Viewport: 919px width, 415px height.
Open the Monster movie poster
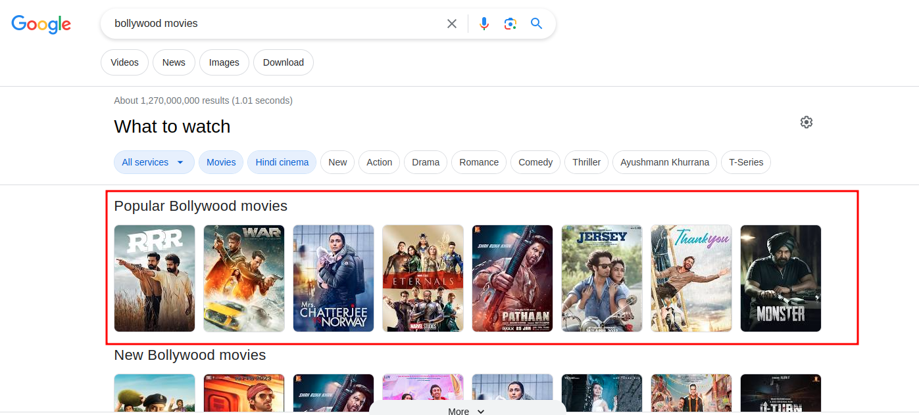pos(781,278)
